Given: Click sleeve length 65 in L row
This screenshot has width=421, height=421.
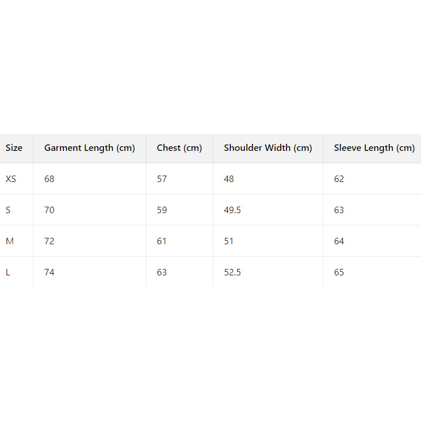Looking at the screenshot, I should (x=339, y=272).
